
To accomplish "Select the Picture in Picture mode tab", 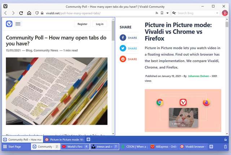I will click(x=64, y=139).
